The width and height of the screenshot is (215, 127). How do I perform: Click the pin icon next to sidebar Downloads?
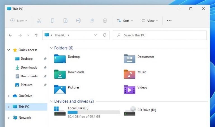[x=45, y=68]
